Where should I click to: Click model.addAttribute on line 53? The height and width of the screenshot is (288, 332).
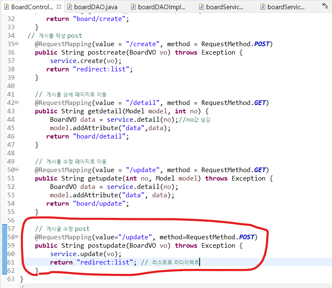point(84,195)
